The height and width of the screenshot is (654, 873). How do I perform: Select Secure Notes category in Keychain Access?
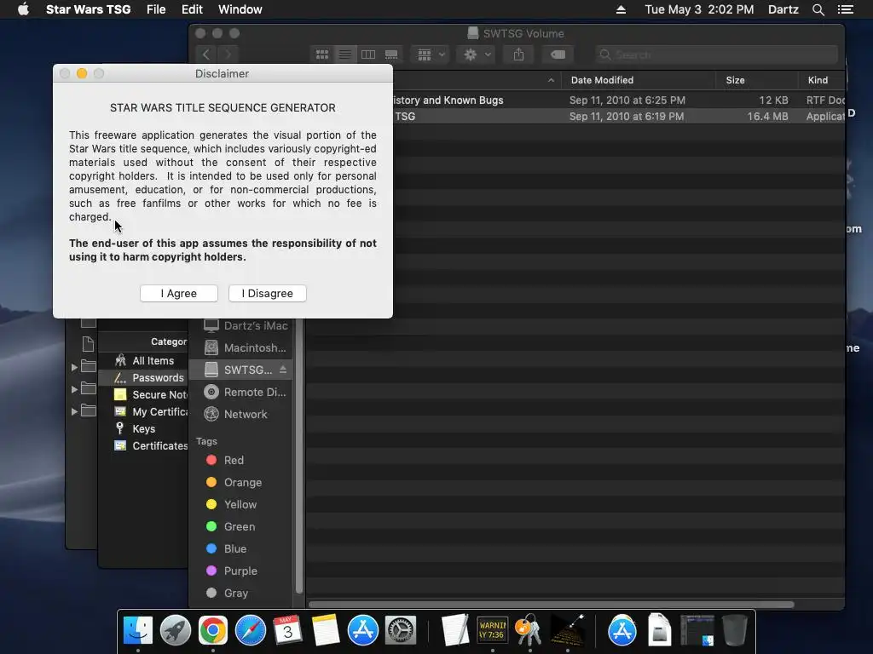pos(143,395)
